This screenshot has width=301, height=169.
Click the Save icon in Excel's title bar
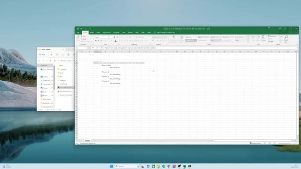(78, 29)
